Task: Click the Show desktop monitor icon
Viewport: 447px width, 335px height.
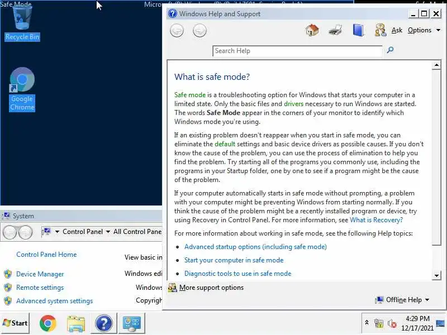Action: coord(440,323)
